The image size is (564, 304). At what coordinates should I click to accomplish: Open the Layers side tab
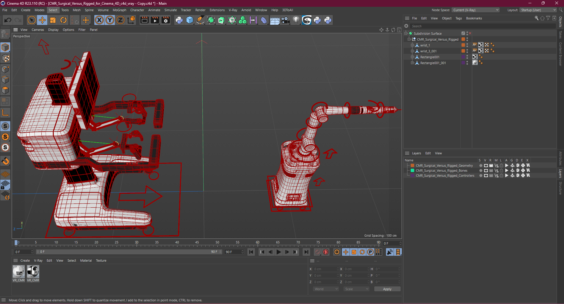tap(560, 173)
